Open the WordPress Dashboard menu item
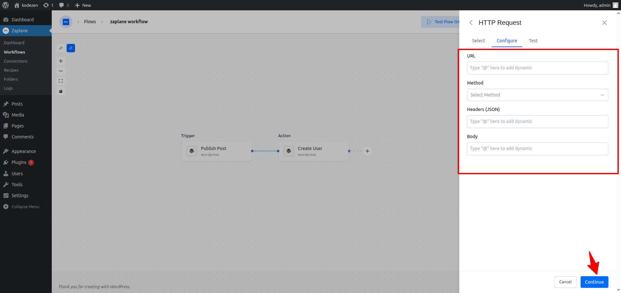The height and width of the screenshot is (293, 621). (x=26, y=20)
